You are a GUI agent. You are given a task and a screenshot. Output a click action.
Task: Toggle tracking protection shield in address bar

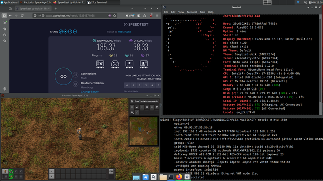click(x=35, y=16)
